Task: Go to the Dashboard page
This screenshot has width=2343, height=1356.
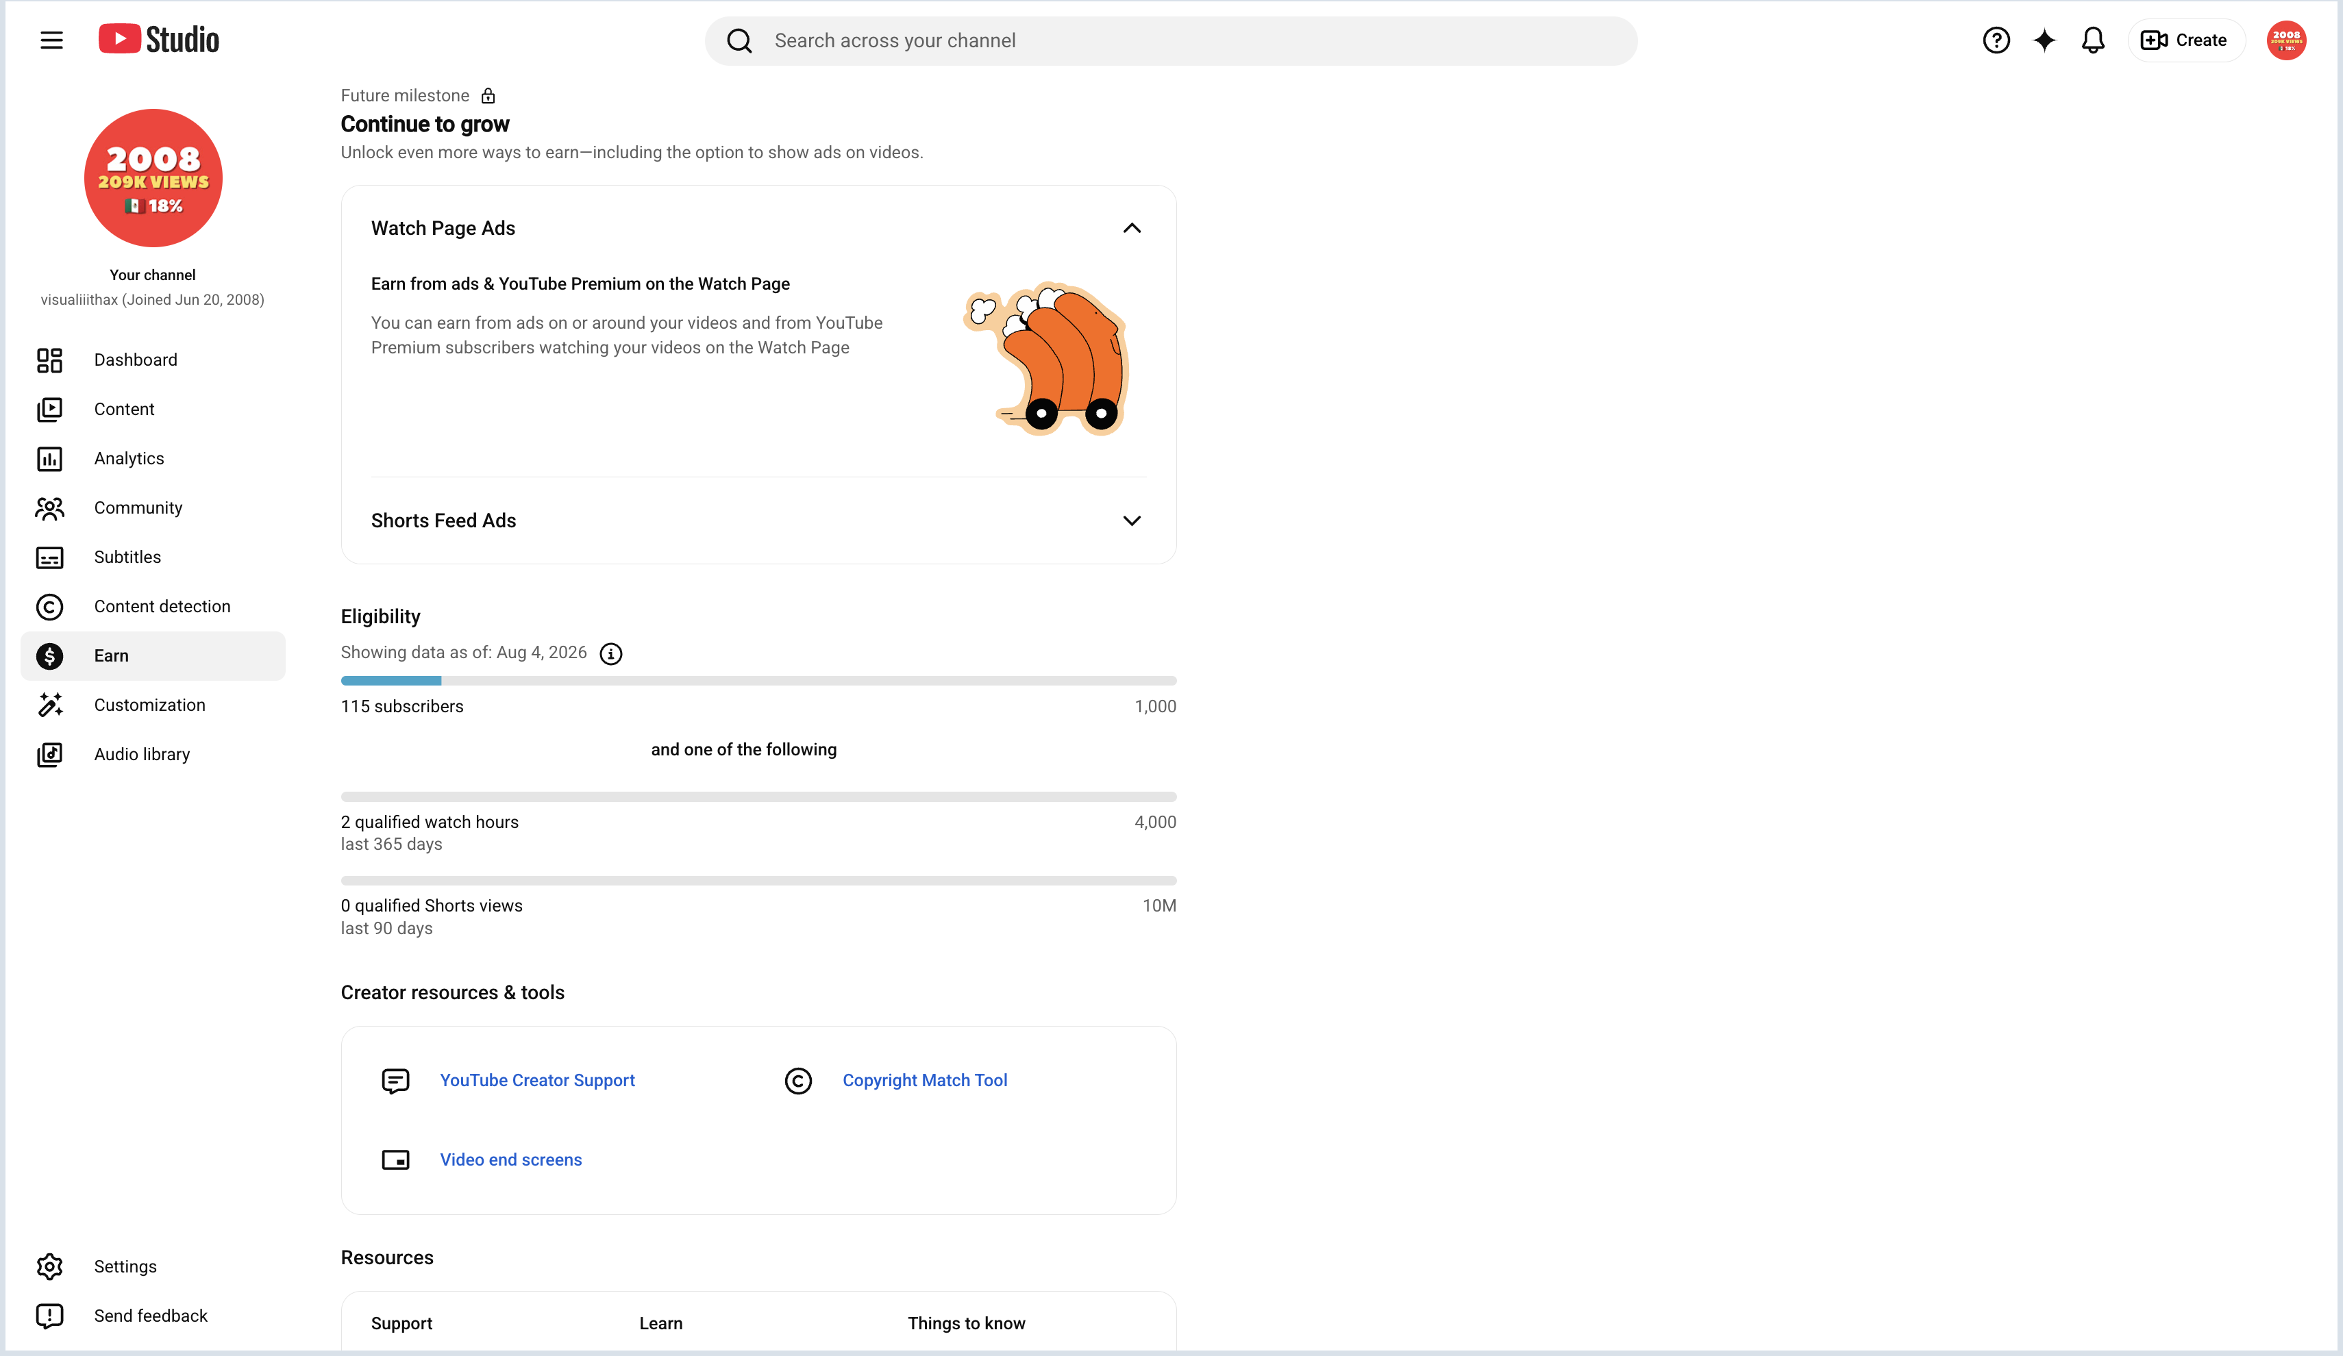Action: pyautogui.click(x=153, y=360)
